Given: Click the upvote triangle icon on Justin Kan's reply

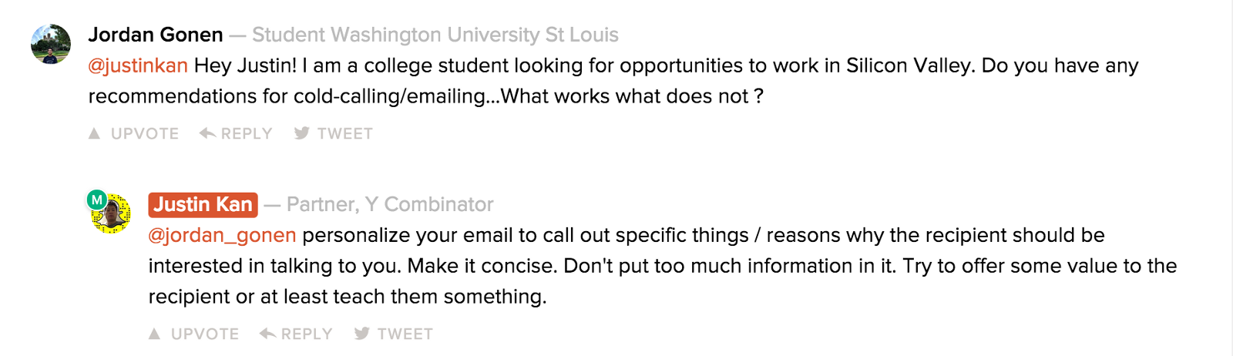Looking at the screenshot, I should [x=154, y=334].
